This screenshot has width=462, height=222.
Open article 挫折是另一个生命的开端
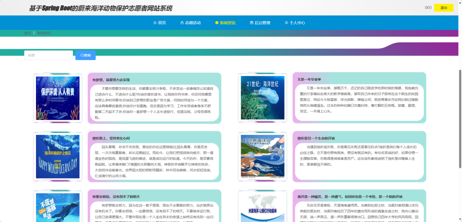[316, 138]
